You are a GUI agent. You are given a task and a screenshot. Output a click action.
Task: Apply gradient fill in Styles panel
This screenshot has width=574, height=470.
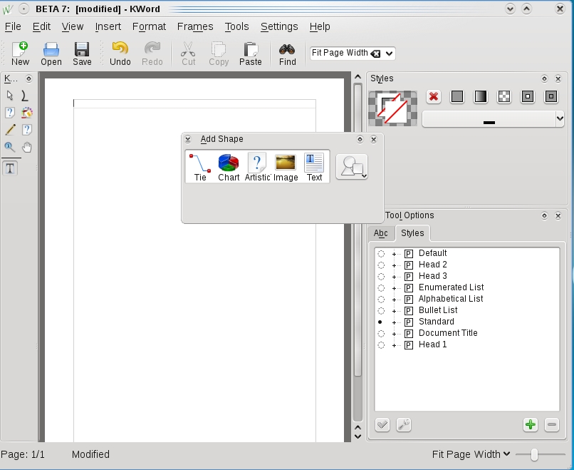(481, 96)
